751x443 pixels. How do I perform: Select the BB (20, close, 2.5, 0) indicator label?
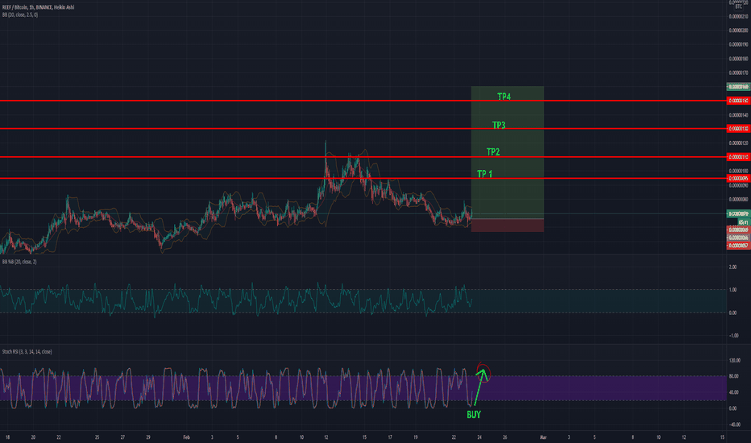pyautogui.click(x=20, y=14)
